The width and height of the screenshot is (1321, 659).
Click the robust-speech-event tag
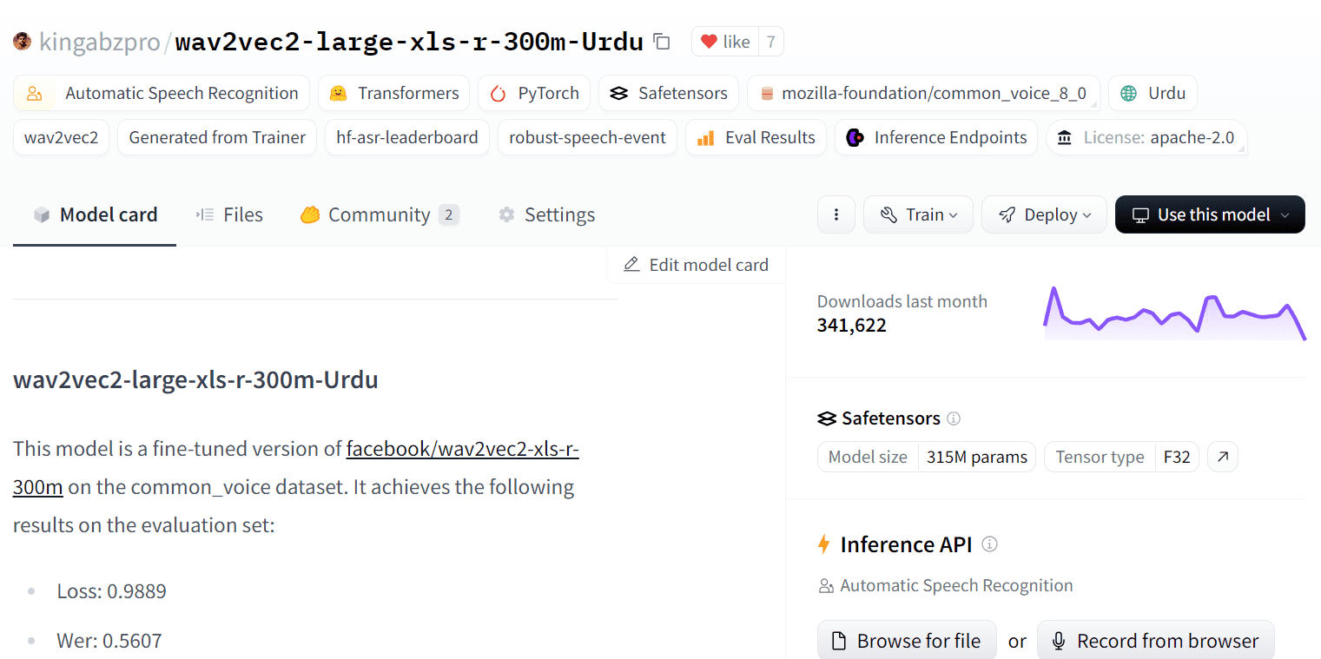(587, 137)
